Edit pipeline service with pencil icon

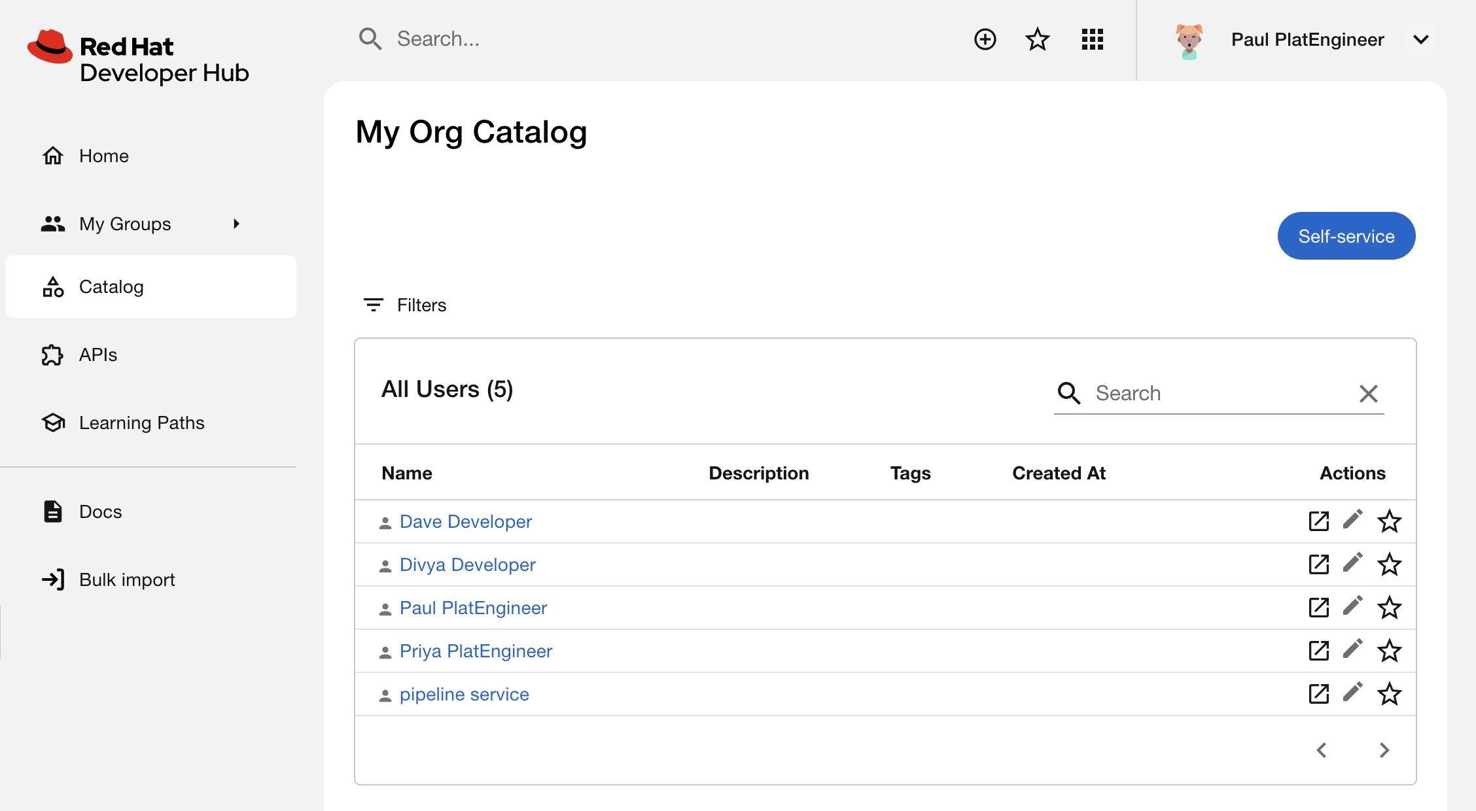coord(1353,693)
